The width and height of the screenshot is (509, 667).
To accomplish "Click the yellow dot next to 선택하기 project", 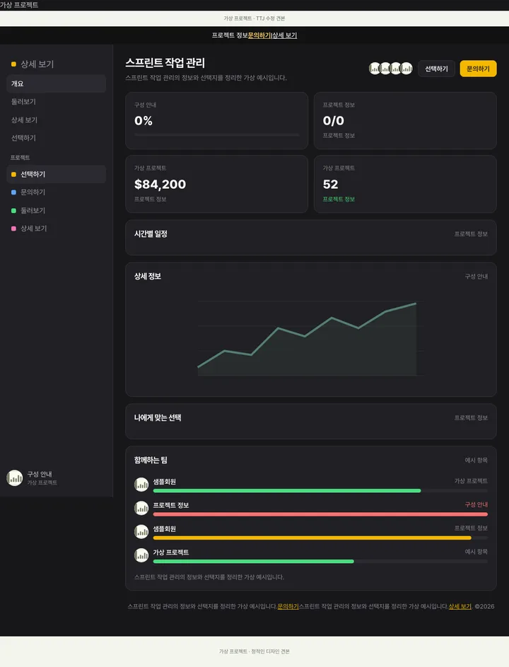I will 13,175.
